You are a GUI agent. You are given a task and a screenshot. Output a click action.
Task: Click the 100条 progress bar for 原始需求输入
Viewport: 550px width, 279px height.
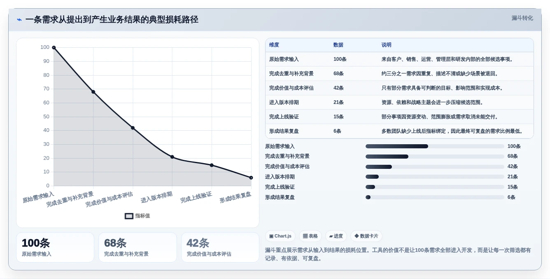(x=435, y=146)
